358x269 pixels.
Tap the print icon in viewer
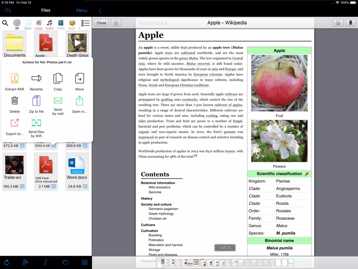[x=338, y=23]
